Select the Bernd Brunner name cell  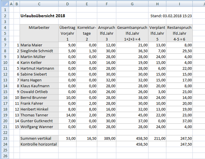coord(39,97)
